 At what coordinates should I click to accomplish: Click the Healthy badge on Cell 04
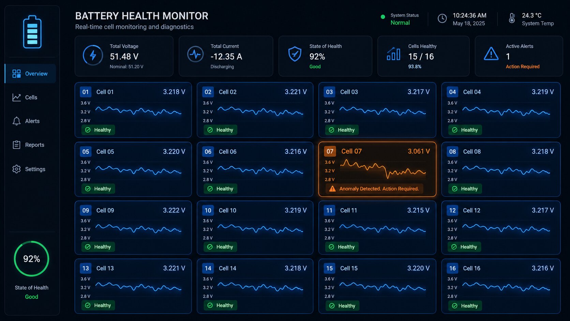[465, 130]
